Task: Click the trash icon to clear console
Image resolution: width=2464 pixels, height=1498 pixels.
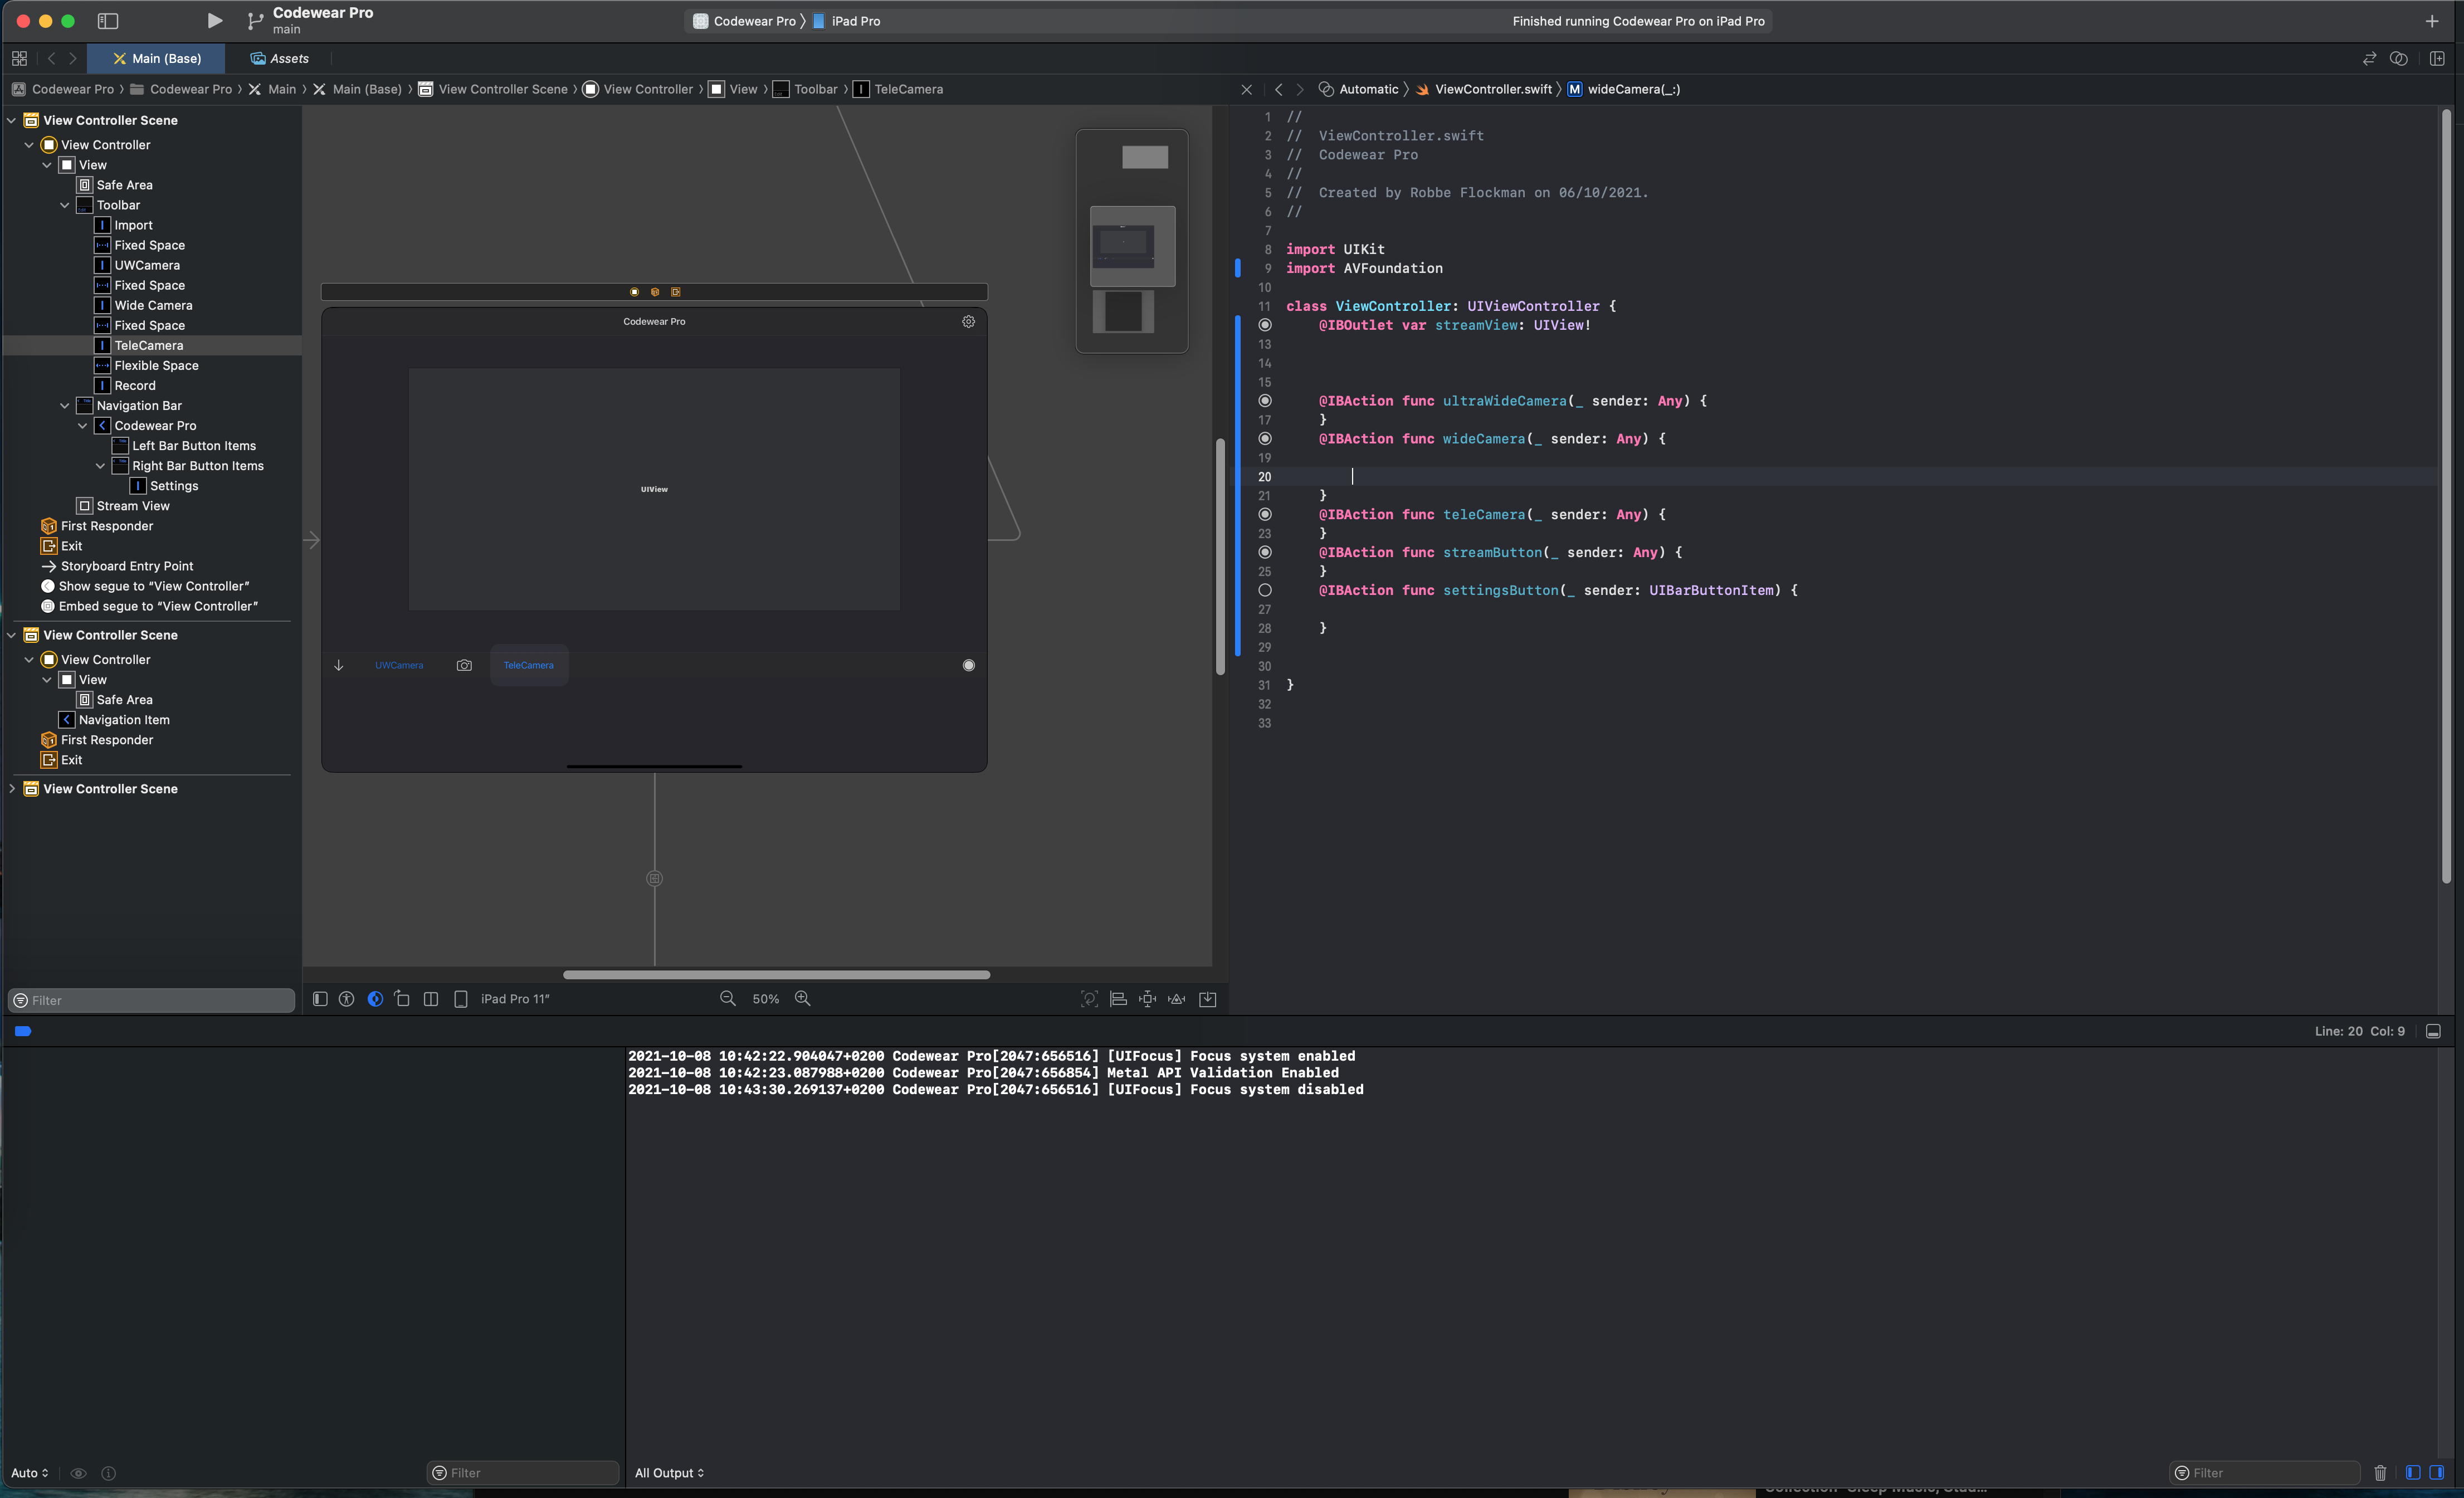Action: point(2379,1472)
